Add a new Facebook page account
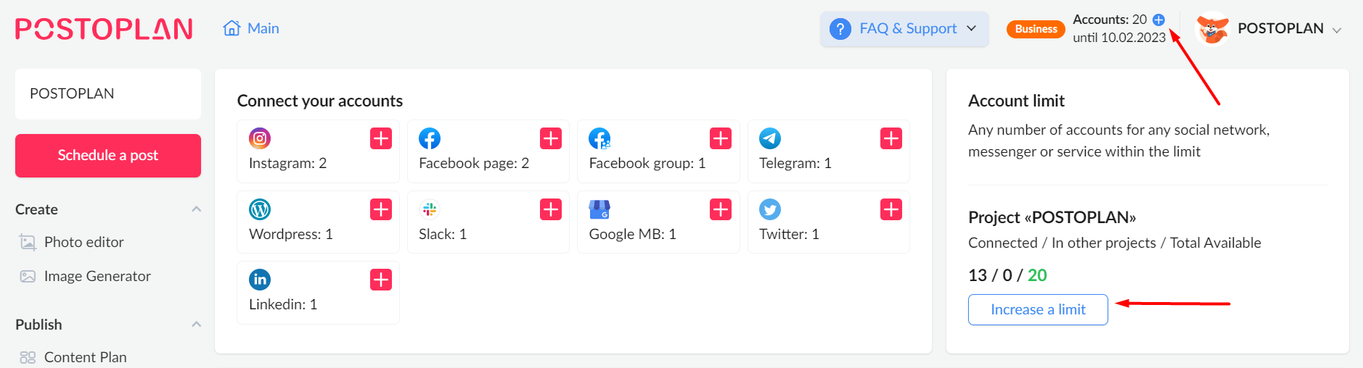The height and width of the screenshot is (368, 1363). coord(551,138)
